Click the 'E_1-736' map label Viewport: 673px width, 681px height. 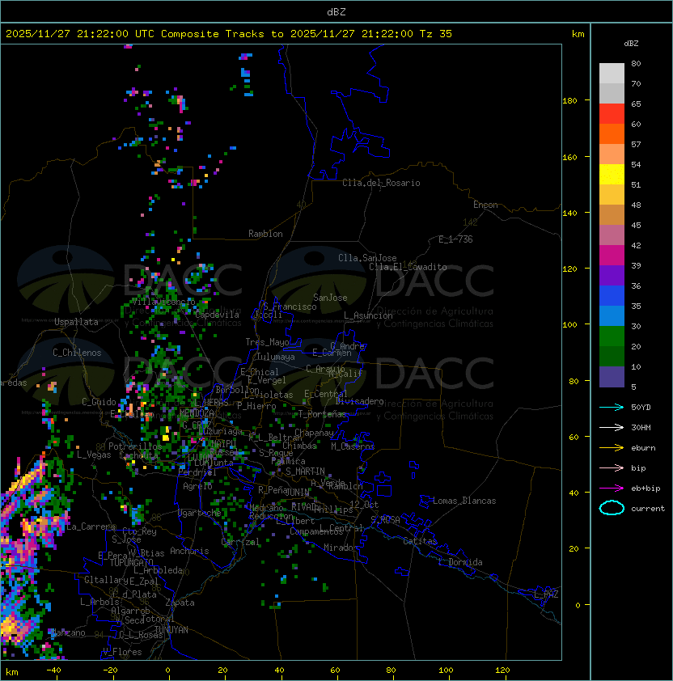coord(455,239)
